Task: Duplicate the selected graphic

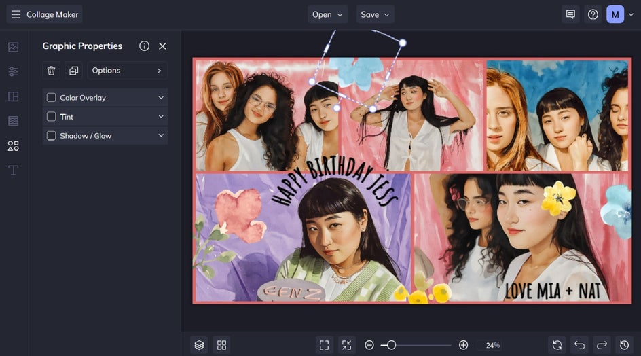Action: coord(73,71)
